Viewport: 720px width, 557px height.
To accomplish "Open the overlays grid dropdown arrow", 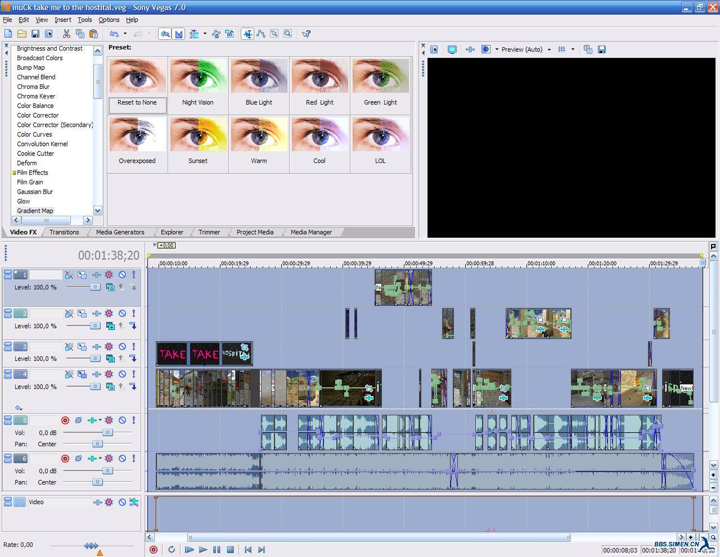I will [573, 50].
